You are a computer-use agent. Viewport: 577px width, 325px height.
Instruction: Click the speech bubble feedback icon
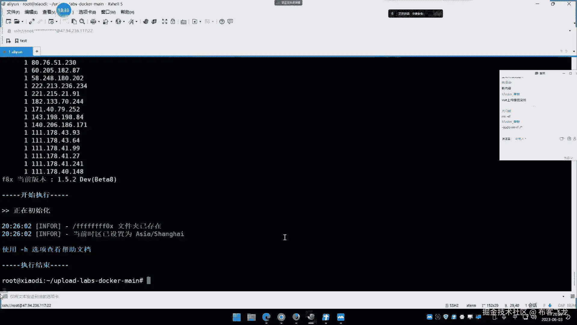pyautogui.click(x=230, y=22)
